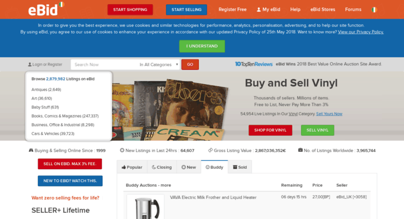
Task: Expand the In All Categories dropdown
Action: pyautogui.click(x=159, y=65)
